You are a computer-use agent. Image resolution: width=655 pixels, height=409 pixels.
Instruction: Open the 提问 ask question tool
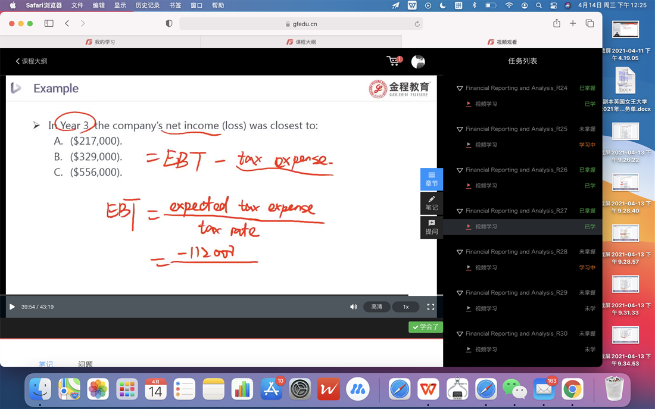432,227
